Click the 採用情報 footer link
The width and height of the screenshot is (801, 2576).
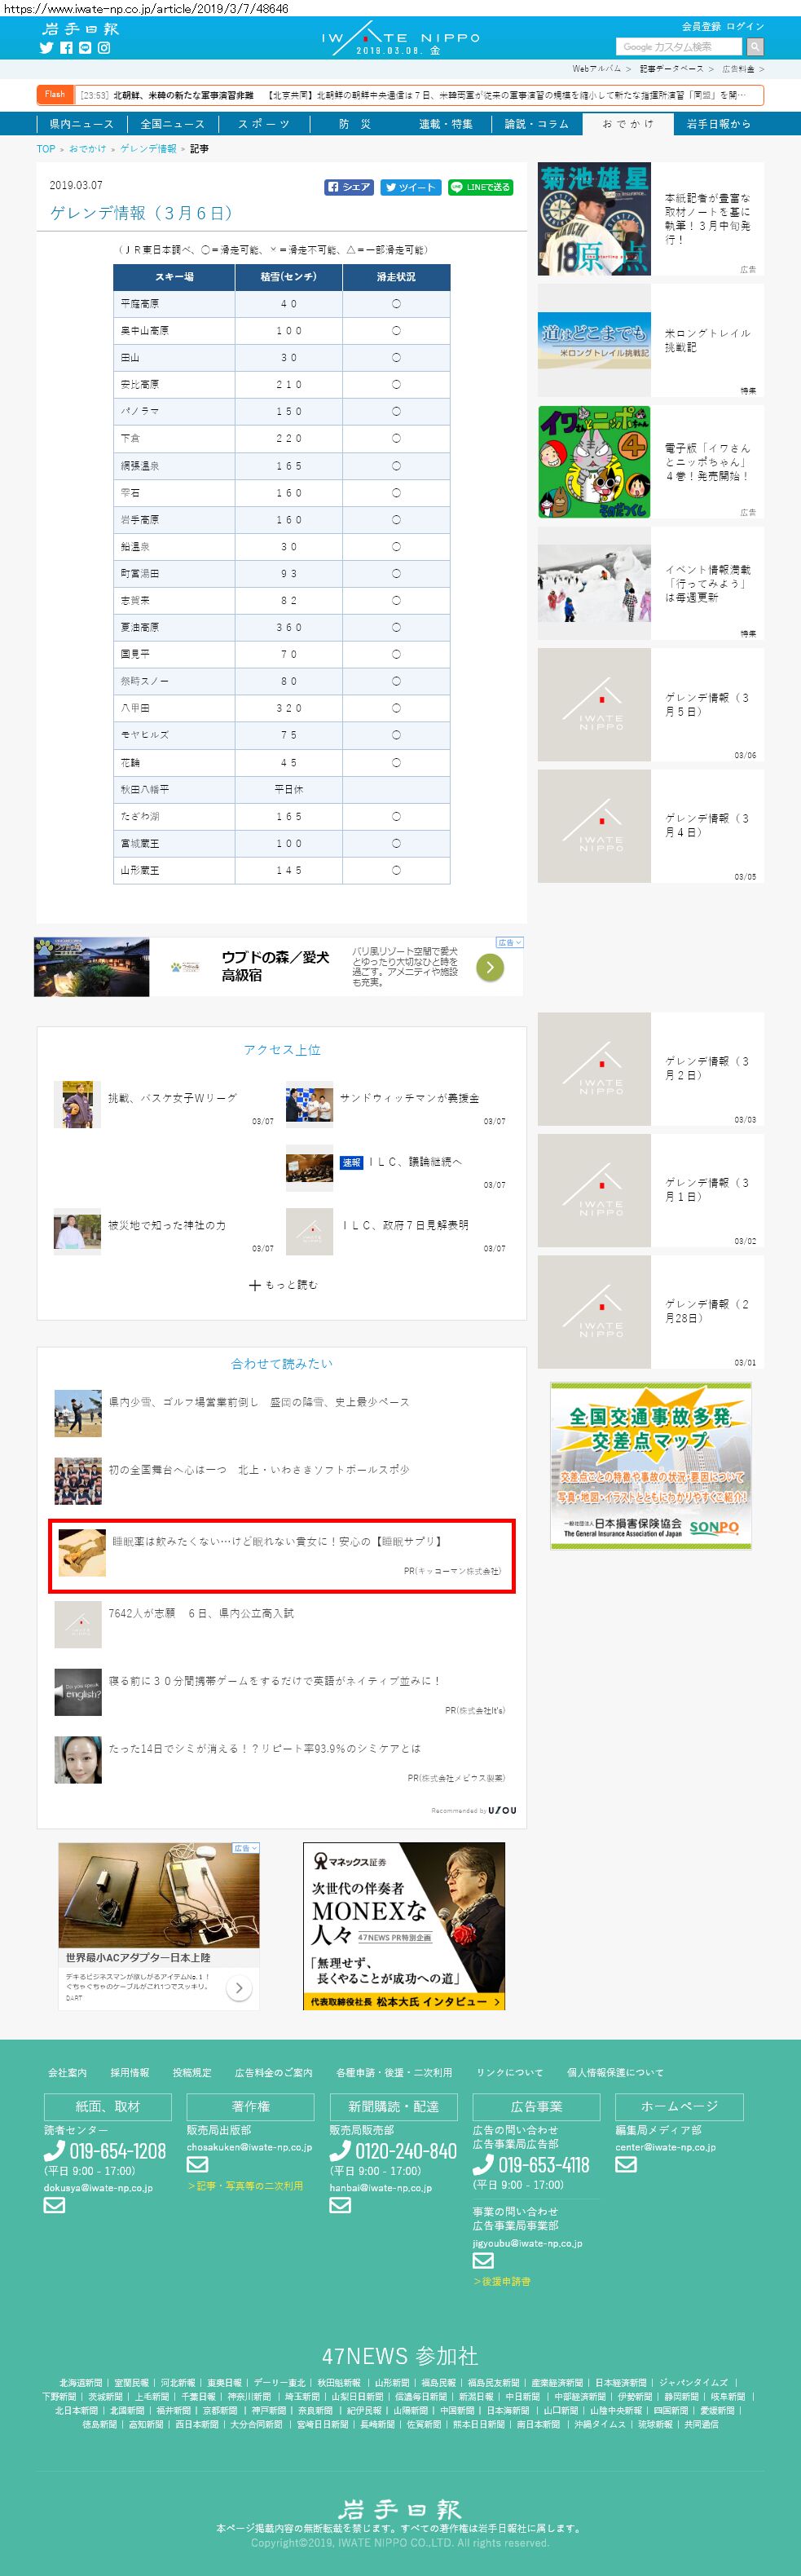[130, 2072]
